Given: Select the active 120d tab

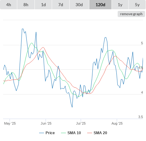Looking at the screenshot, I should [x=100, y=5].
